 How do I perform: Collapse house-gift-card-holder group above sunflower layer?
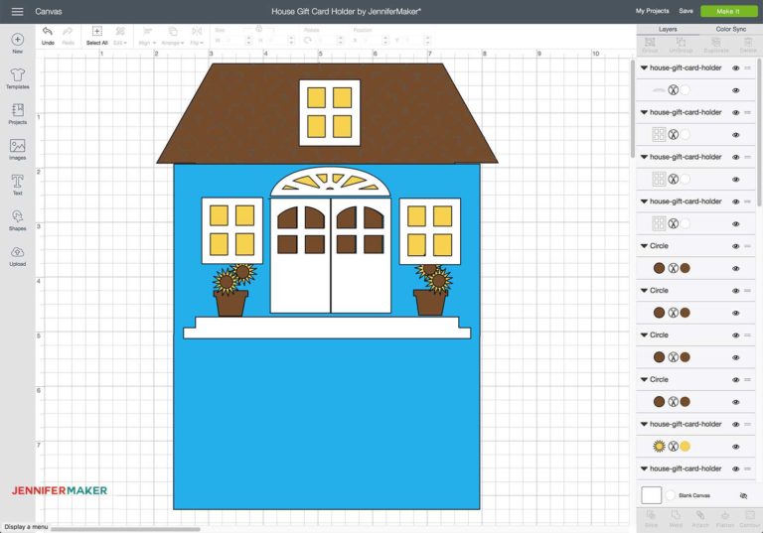point(644,425)
